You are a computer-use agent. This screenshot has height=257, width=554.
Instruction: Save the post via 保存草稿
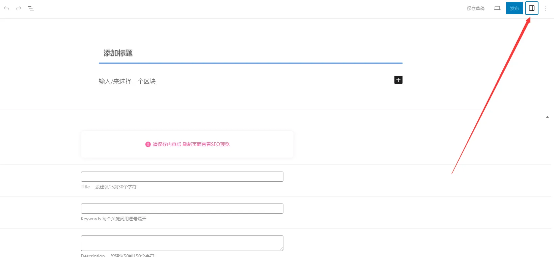click(x=476, y=8)
